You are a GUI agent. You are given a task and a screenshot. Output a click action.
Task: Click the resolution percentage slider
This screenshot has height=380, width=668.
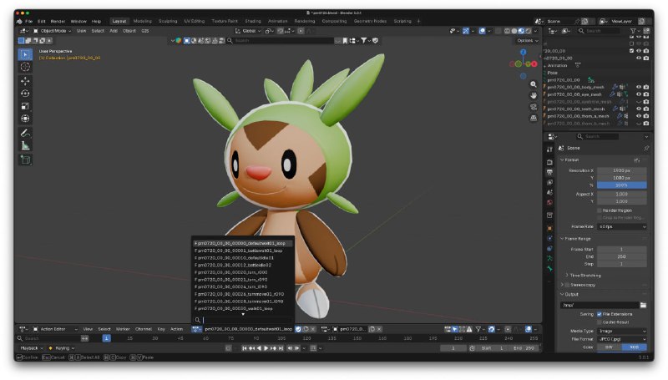click(622, 185)
